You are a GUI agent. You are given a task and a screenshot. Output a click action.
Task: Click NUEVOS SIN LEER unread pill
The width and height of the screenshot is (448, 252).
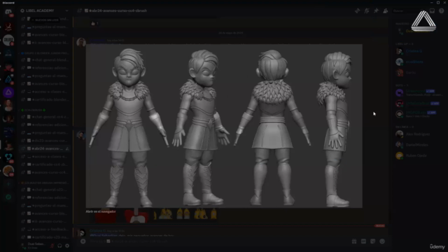[x=45, y=20]
